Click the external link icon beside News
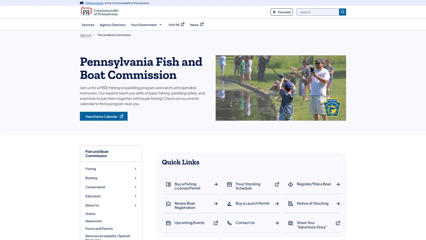Viewport: 426px width, 240px height. (201, 24)
